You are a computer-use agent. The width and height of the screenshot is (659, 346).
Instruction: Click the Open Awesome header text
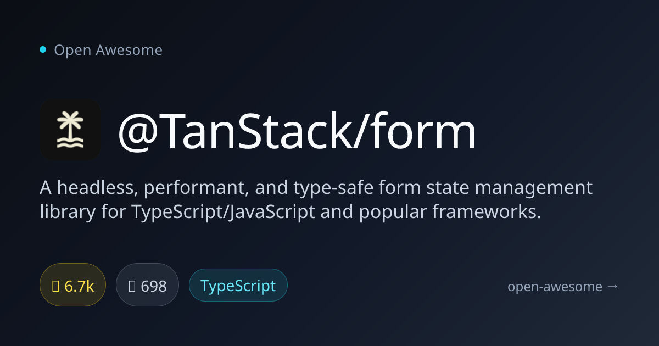(108, 50)
